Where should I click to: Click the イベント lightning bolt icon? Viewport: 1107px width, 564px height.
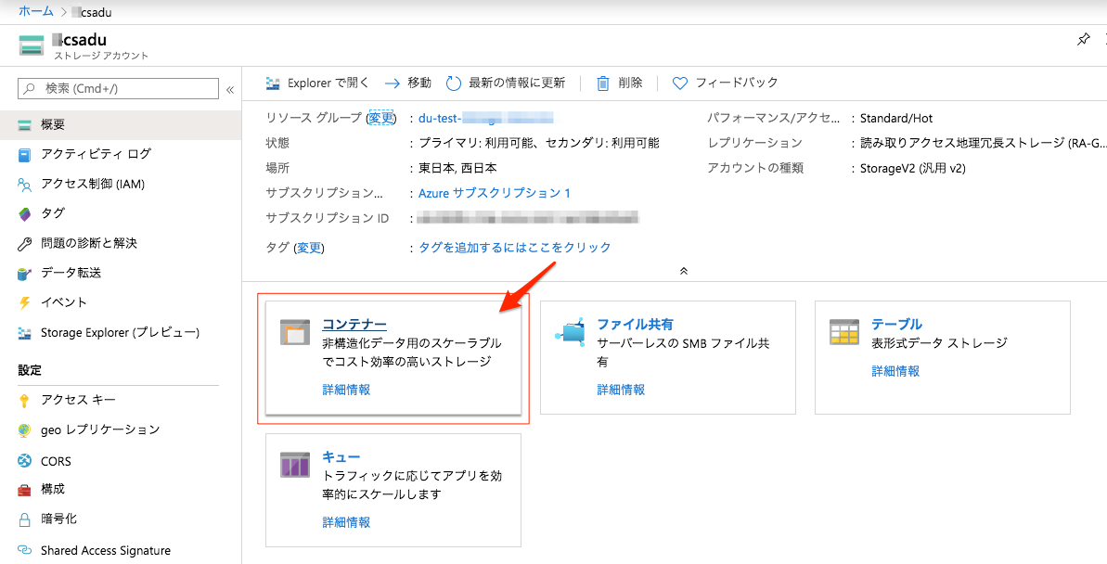point(25,302)
